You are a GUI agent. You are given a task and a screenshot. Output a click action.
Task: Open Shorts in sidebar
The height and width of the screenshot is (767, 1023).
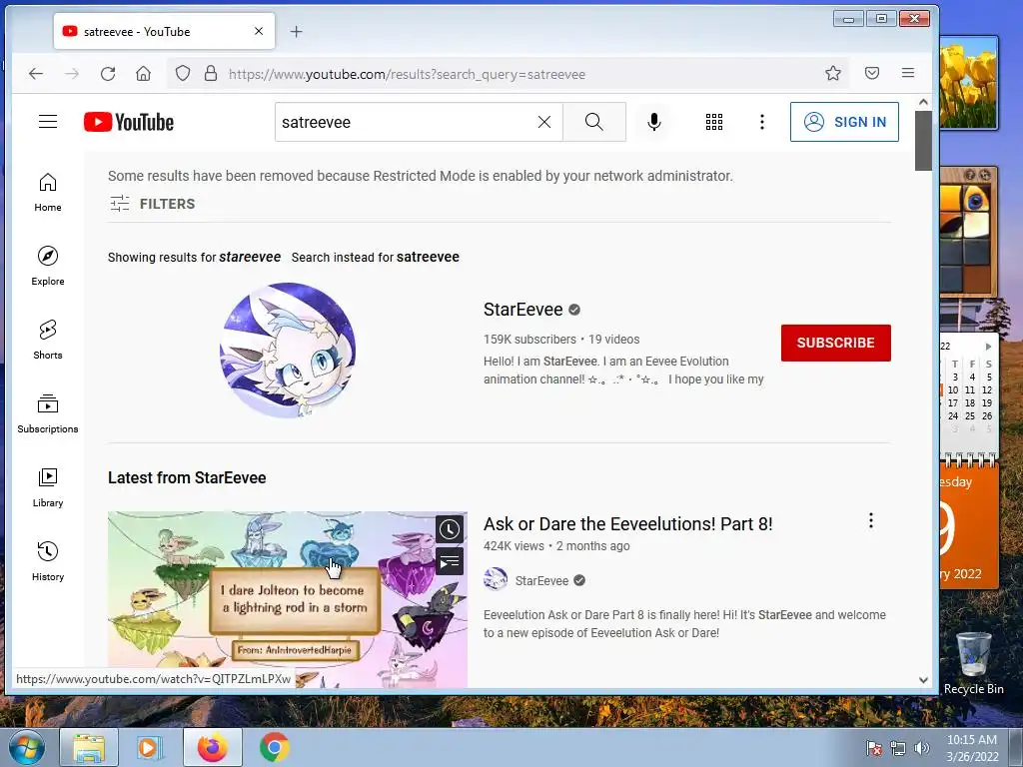pyautogui.click(x=48, y=340)
